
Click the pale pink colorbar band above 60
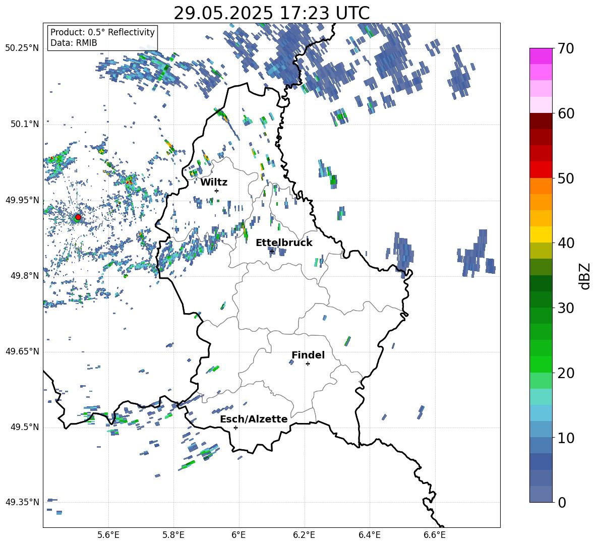541,105
